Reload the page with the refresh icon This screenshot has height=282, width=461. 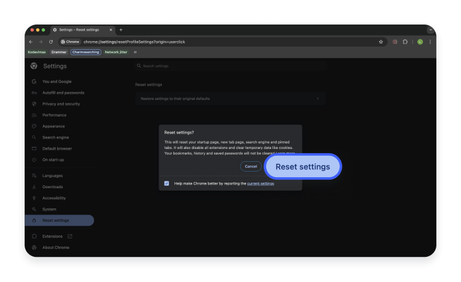click(x=51, y=42)
